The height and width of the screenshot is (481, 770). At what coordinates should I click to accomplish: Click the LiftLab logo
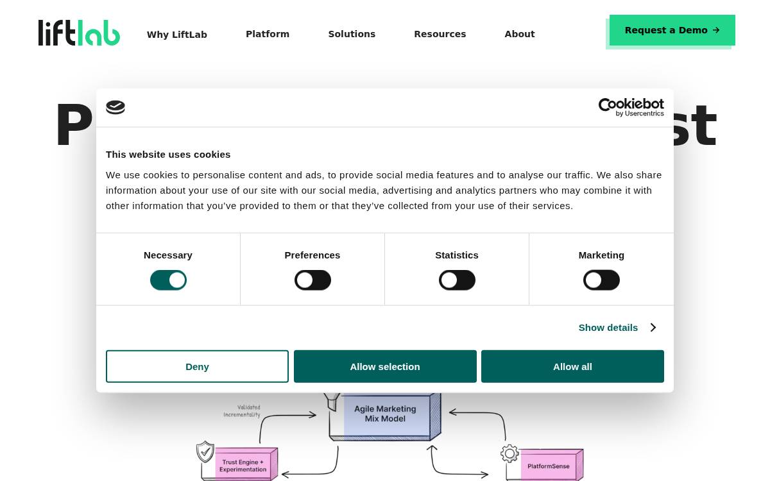pos(79,33)
